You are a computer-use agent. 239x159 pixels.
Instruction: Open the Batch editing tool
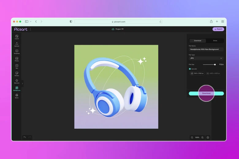tap(17, 96)
